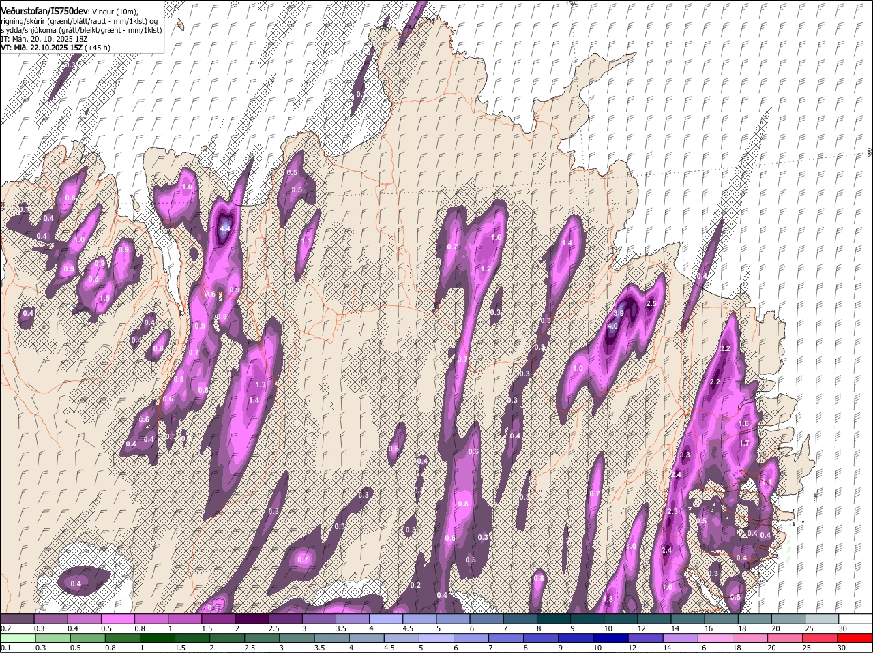Click the title text 'Veðurstofan/IS750dev'
This screenshot has height=653, width=873.
click(x=44, y=12)
